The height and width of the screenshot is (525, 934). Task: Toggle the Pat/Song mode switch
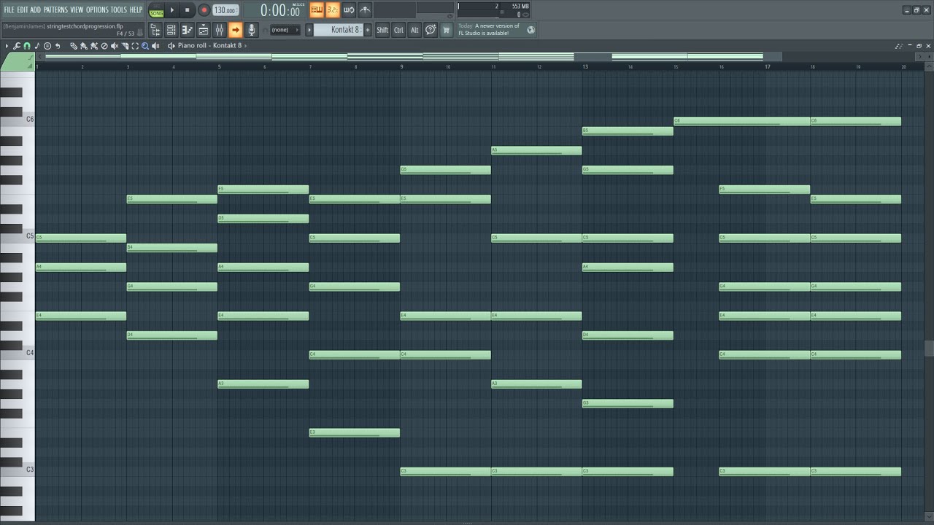pyautogui.click(x=156, y=10)
